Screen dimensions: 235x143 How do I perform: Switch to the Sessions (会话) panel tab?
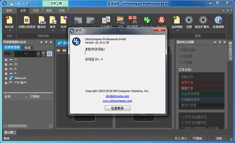[x=27, y=48]
